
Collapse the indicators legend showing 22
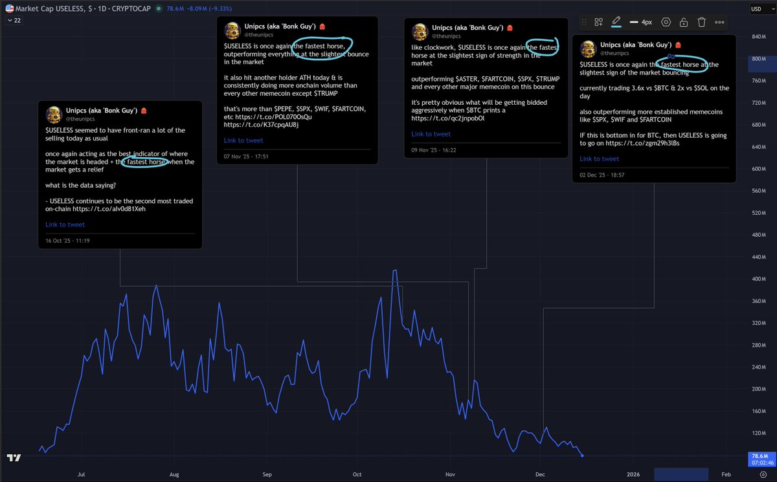pos(14,21)
